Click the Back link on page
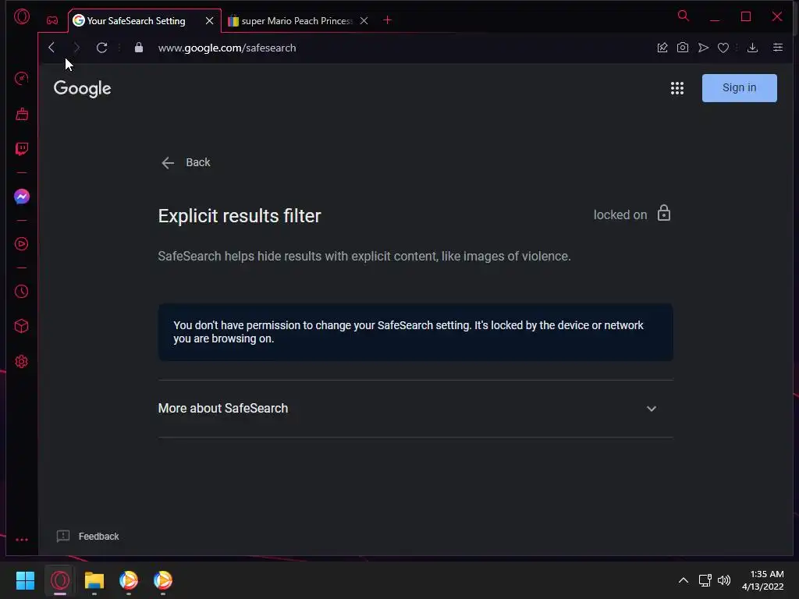The height and width of the screenshot is (599, 799). point(186,162)
